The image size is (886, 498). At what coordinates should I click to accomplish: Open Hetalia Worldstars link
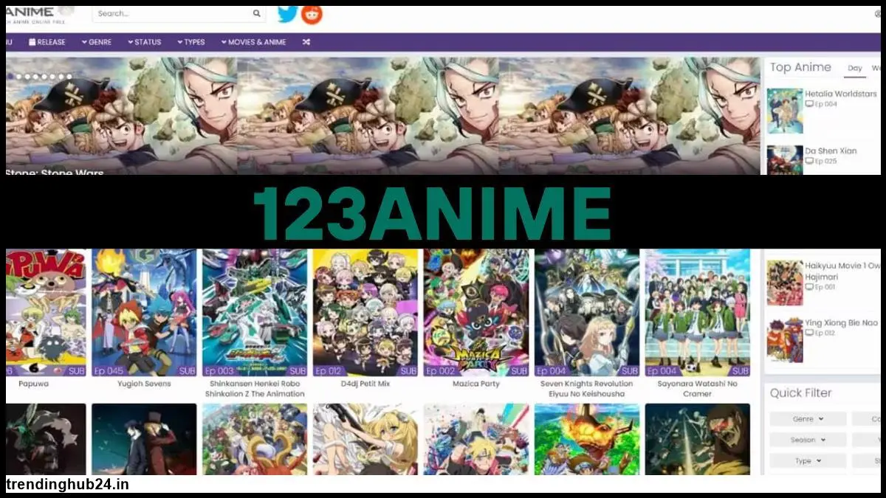click(840, 94)
